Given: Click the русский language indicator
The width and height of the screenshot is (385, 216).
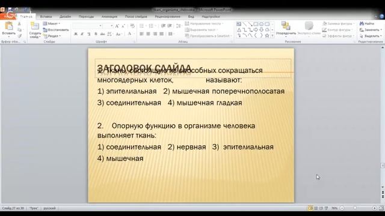Looking at the screenshot, I should pos(49,208).
